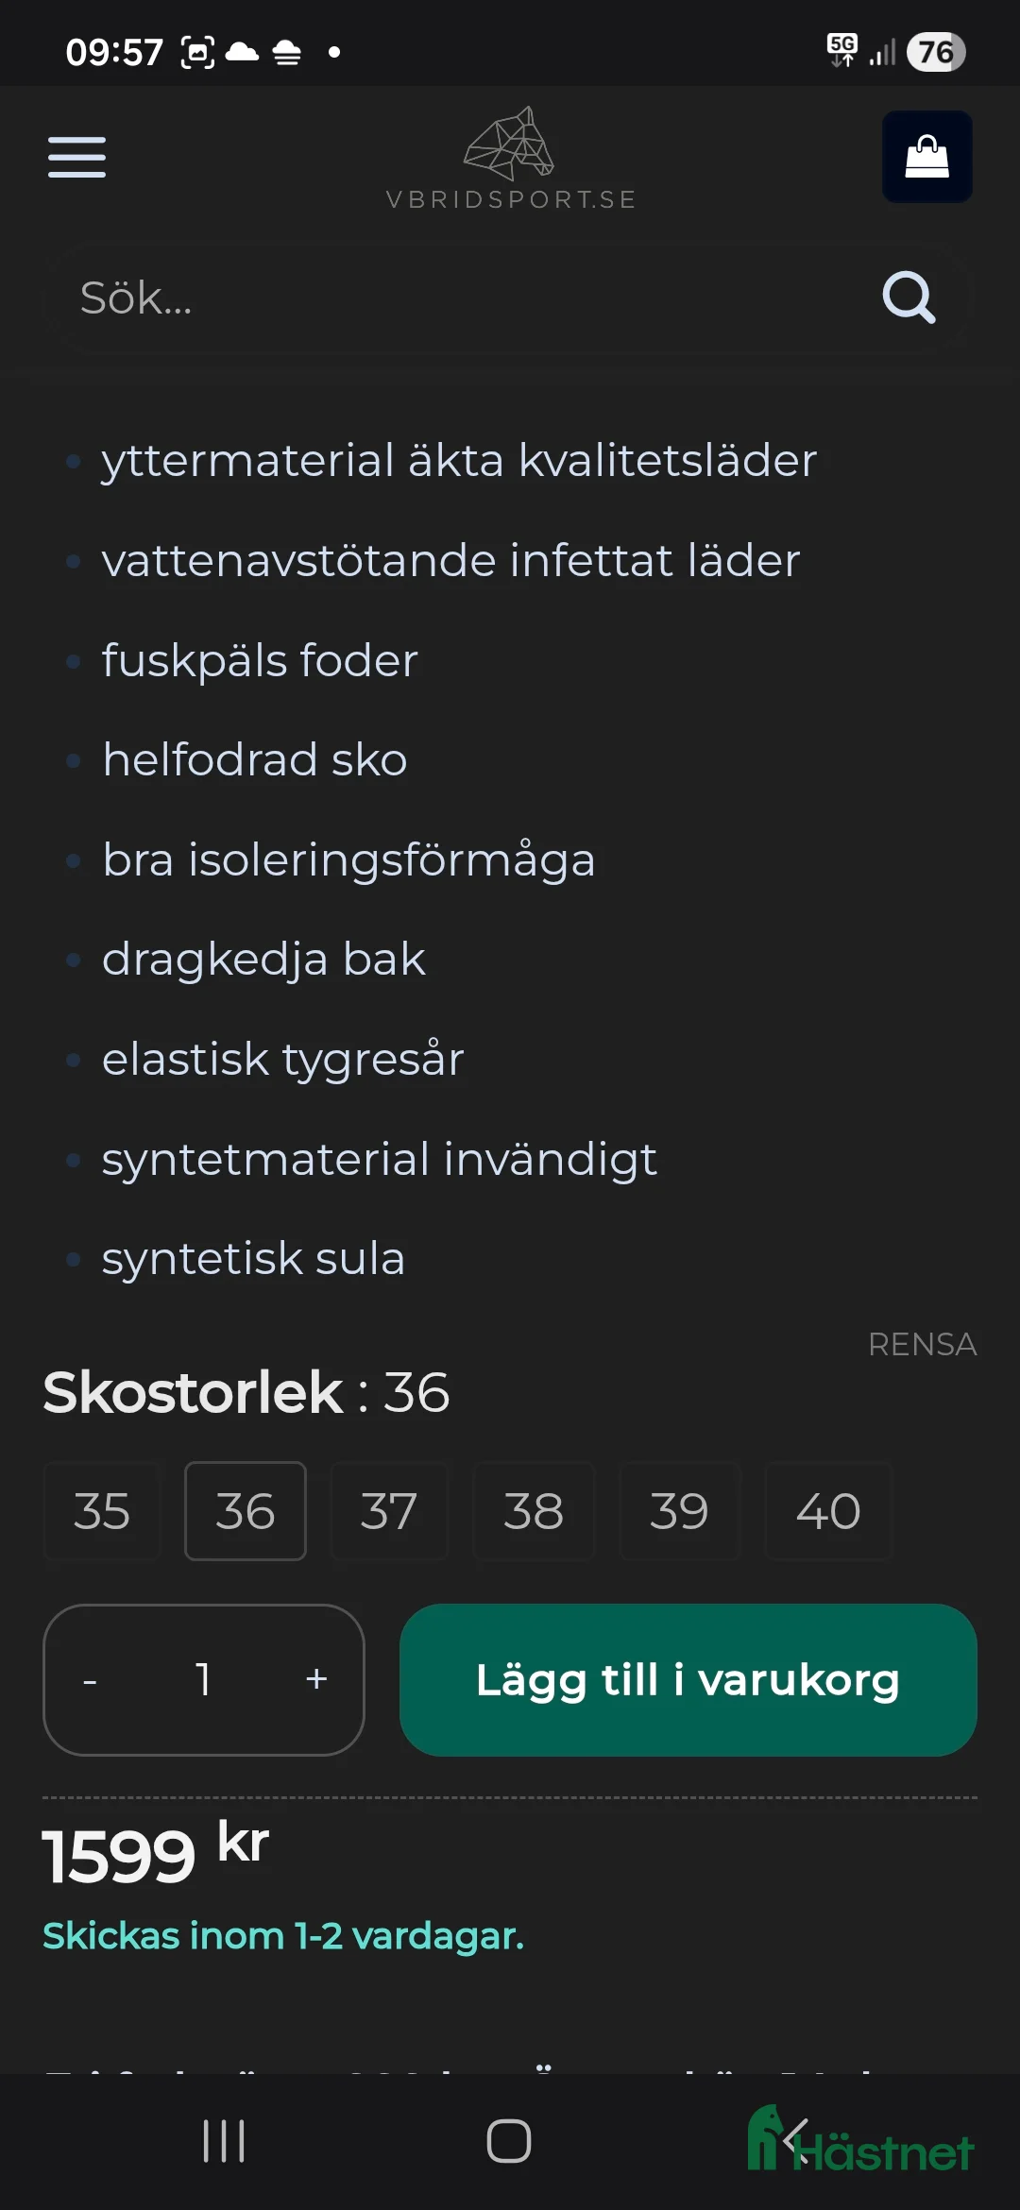Clear size selection with RENSA
This screenshot has width=1020, height=2210.
click(922, 1344)
